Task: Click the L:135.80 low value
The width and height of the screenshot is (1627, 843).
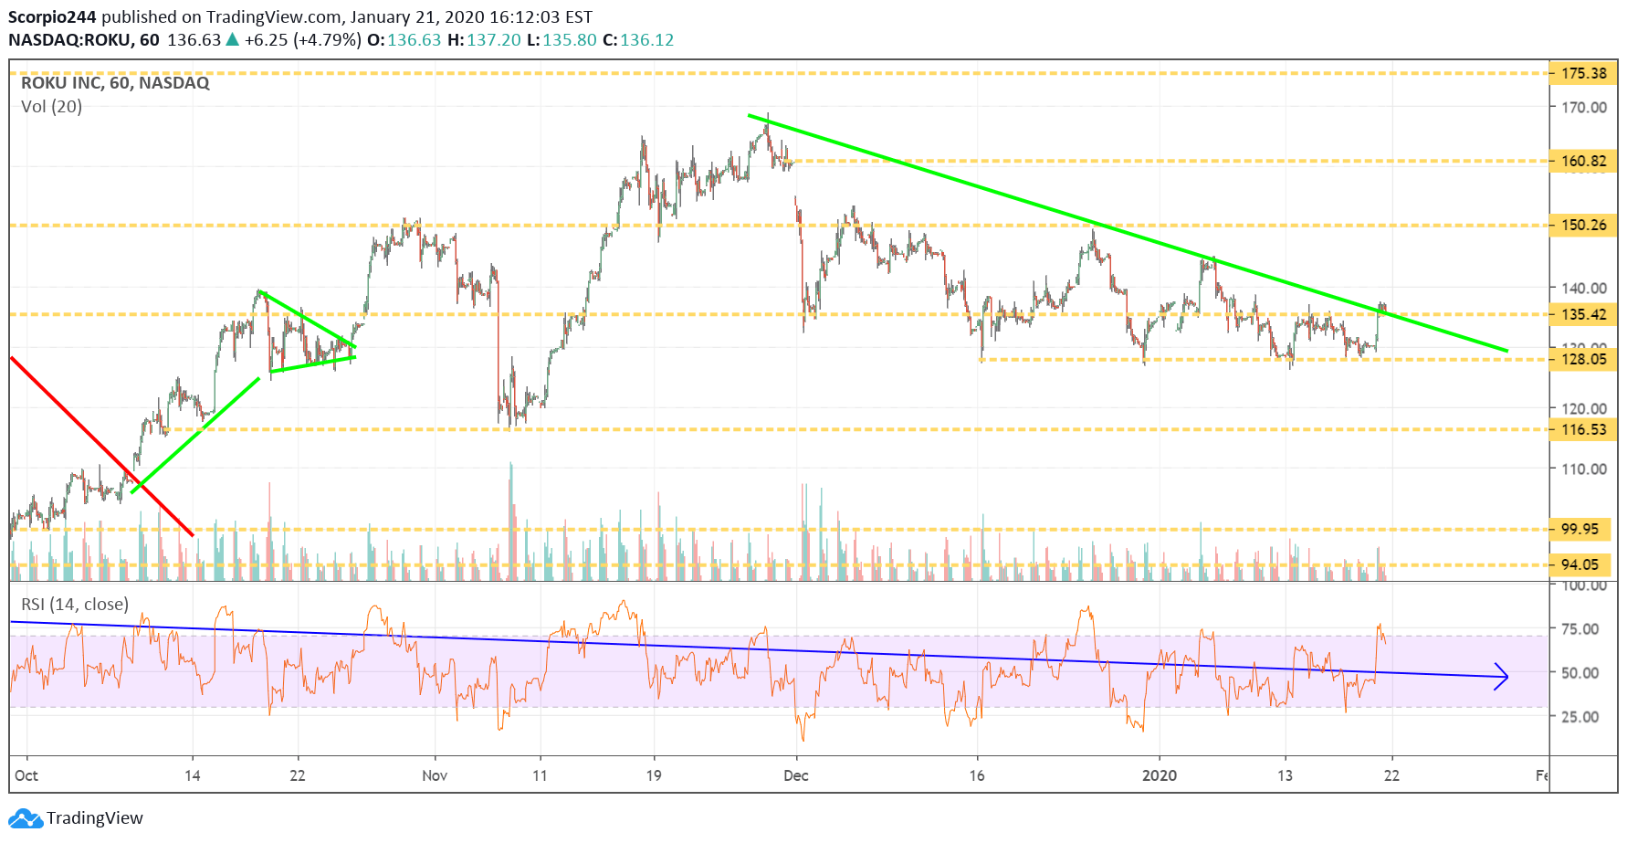Action: pyautogui.click(x=562, y=40)
